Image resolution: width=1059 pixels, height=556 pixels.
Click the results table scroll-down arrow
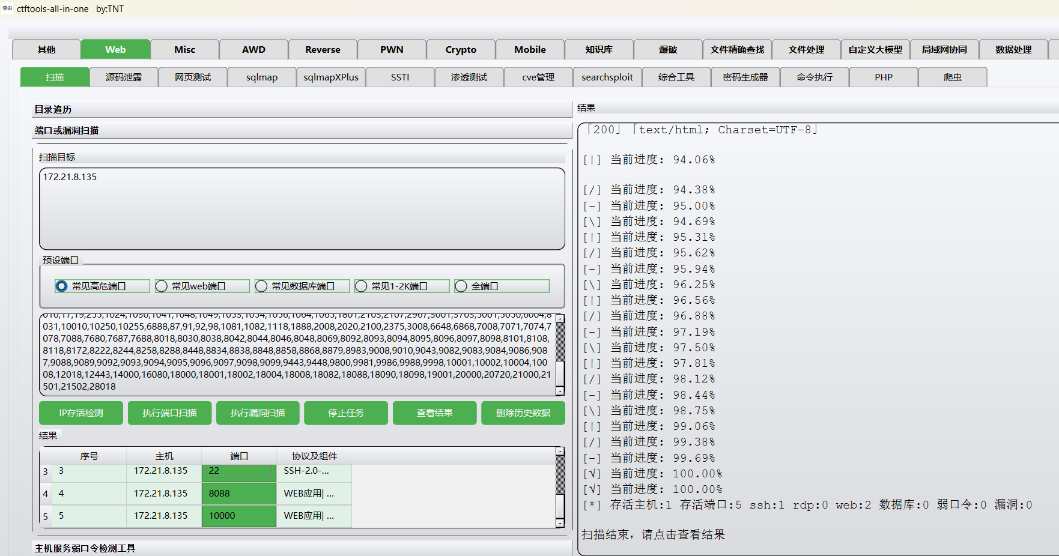tap(560, 523)
